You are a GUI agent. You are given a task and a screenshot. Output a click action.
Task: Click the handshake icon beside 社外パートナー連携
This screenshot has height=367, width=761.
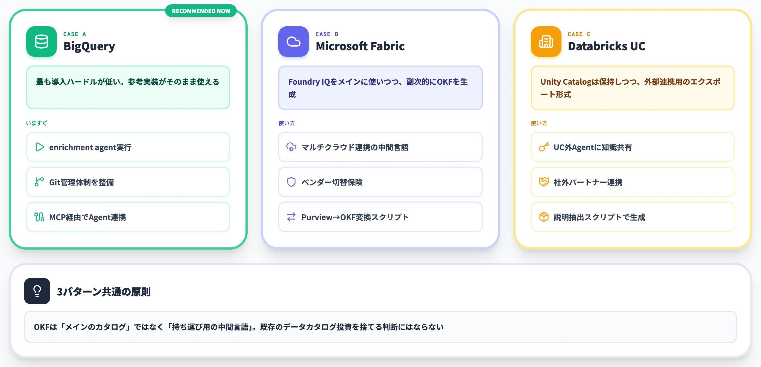pyautogui.click(x=544, y=182)
